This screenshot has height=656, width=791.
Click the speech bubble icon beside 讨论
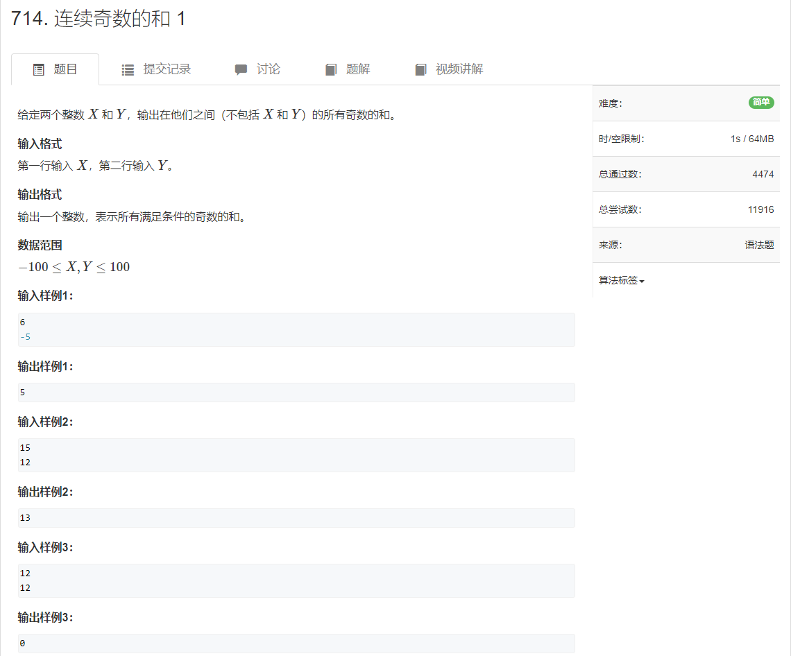click(241, 69)
